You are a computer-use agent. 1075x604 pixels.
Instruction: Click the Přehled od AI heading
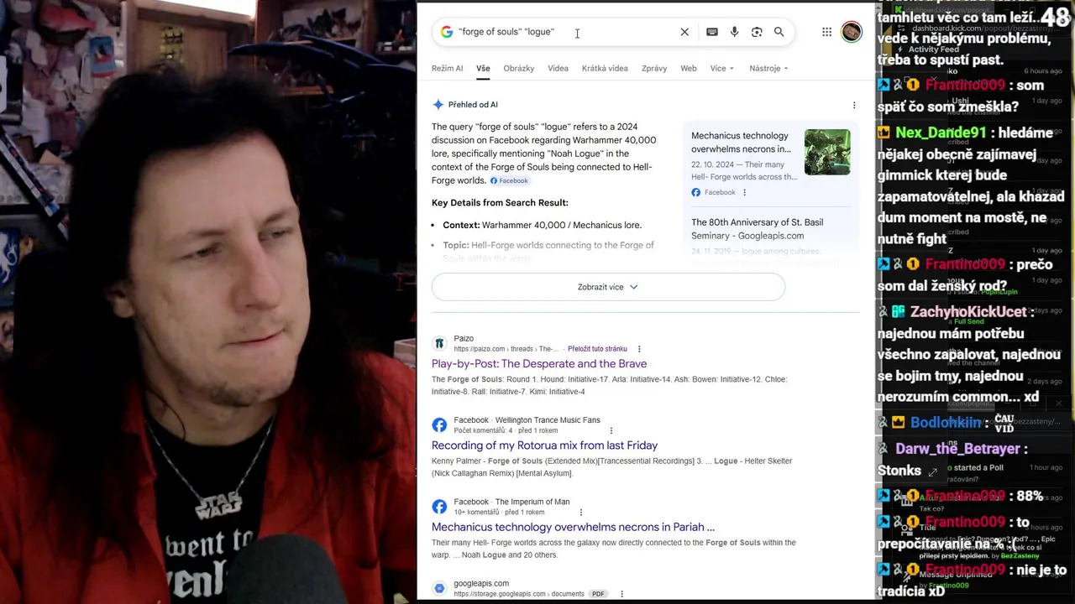[473, 105]
